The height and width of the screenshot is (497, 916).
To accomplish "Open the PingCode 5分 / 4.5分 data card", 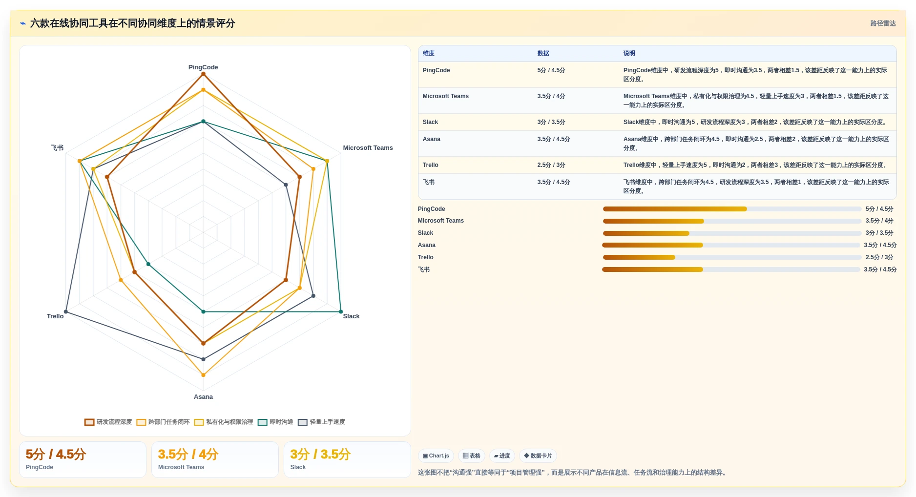I will point(83,460).
